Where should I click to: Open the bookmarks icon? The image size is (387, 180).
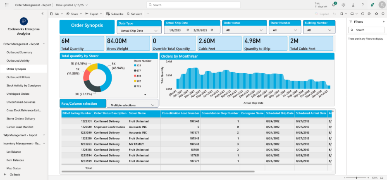(x=342, y=14)
